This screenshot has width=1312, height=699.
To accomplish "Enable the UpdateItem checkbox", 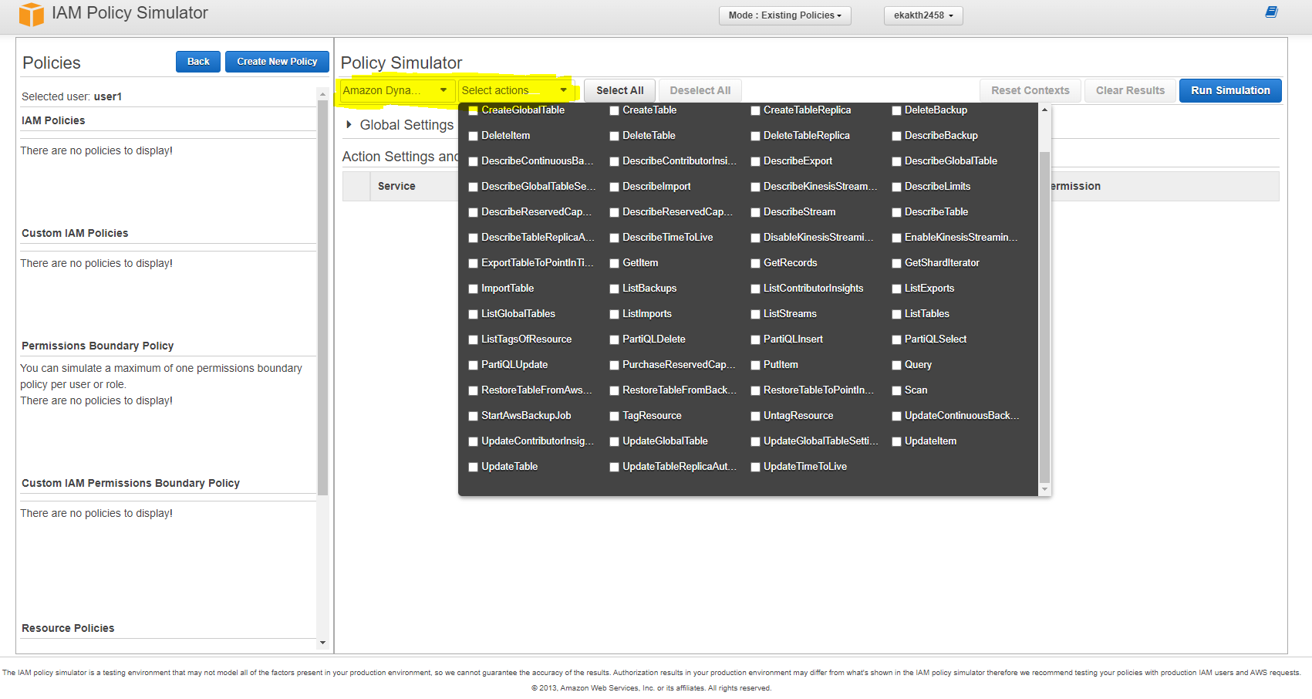I will (897, 442).
